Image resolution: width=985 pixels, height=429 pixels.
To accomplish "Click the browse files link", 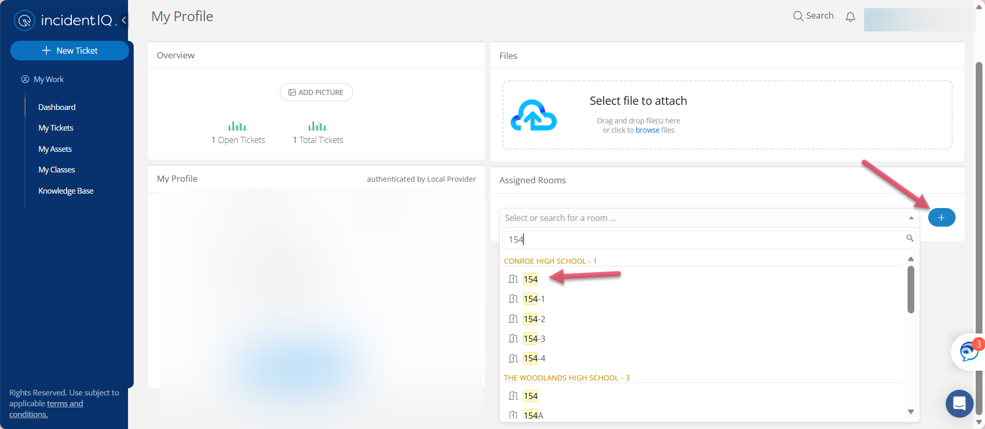I will coord(647,130).
